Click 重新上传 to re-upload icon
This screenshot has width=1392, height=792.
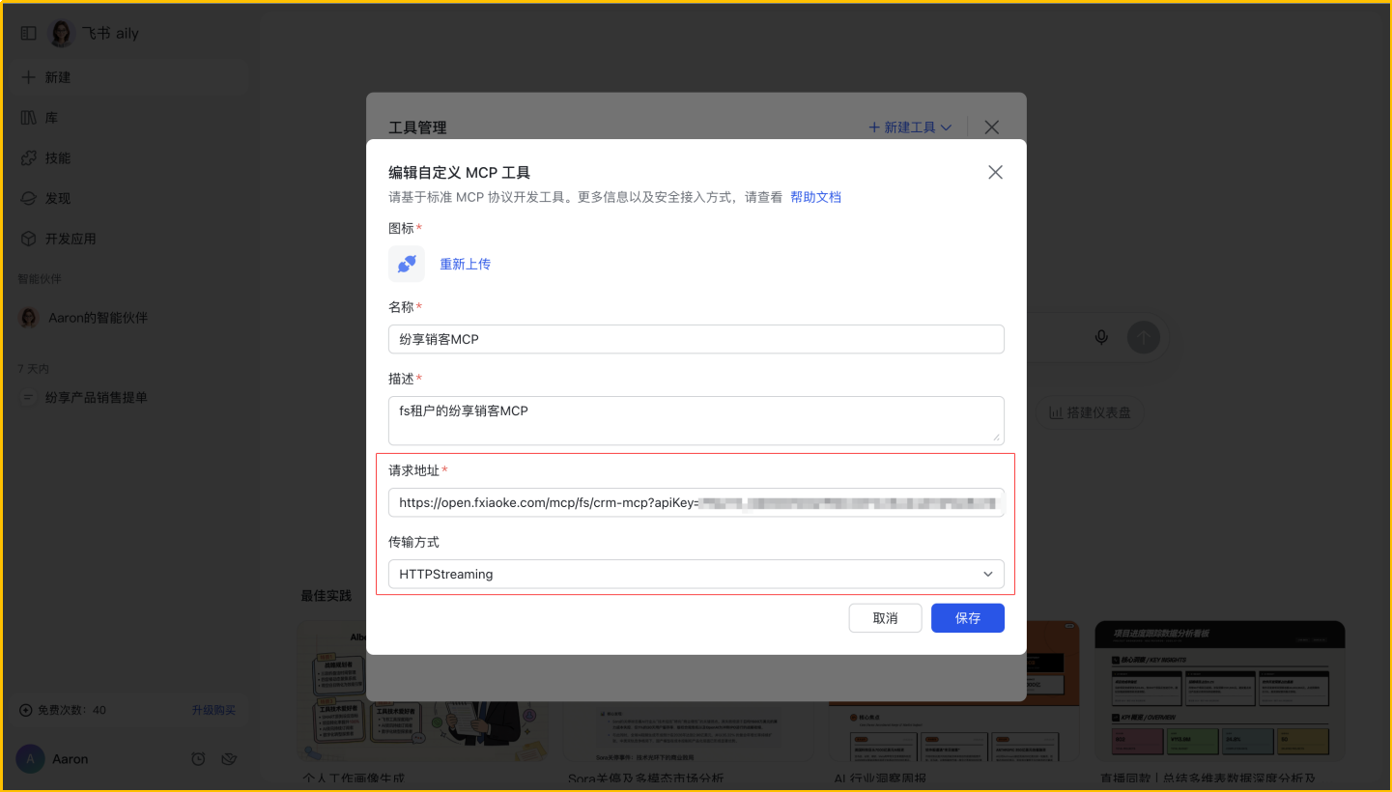tap(465, 264)
